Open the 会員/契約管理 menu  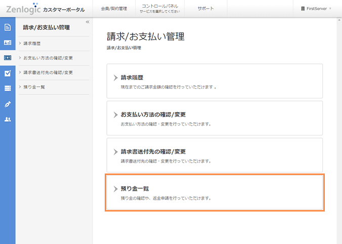point(114,9)
